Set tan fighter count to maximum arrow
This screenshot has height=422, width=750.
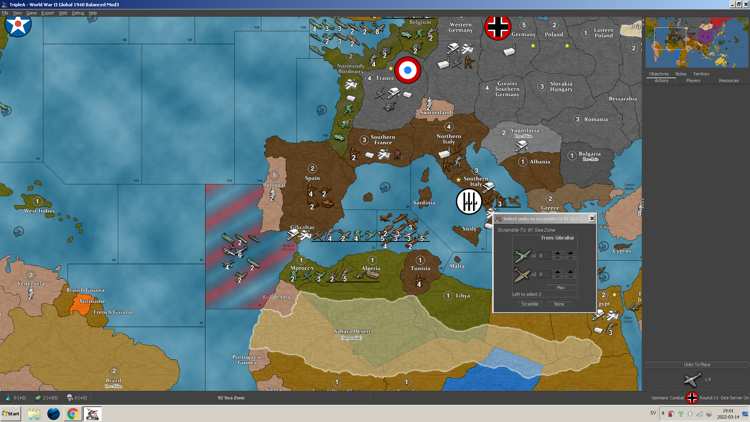coord(570,272)
